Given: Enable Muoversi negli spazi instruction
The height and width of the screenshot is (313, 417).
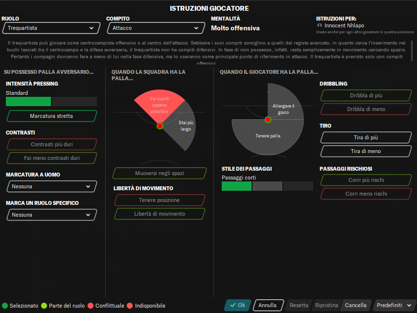Looking at the screenshot, I should pos(160,173).
